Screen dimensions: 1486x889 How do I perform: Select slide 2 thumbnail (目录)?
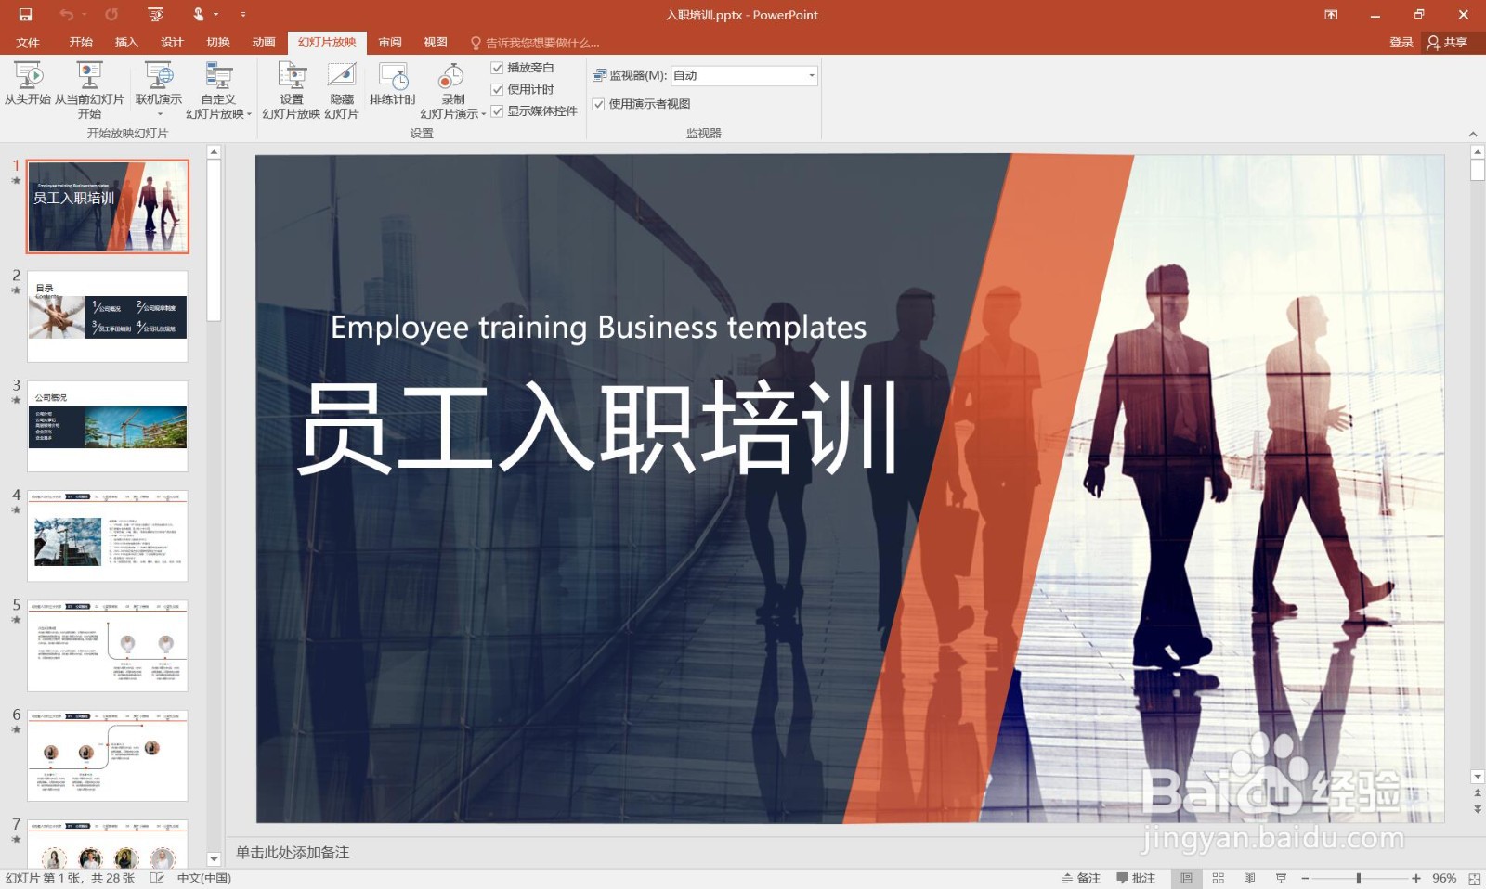(x=108, y=316)
